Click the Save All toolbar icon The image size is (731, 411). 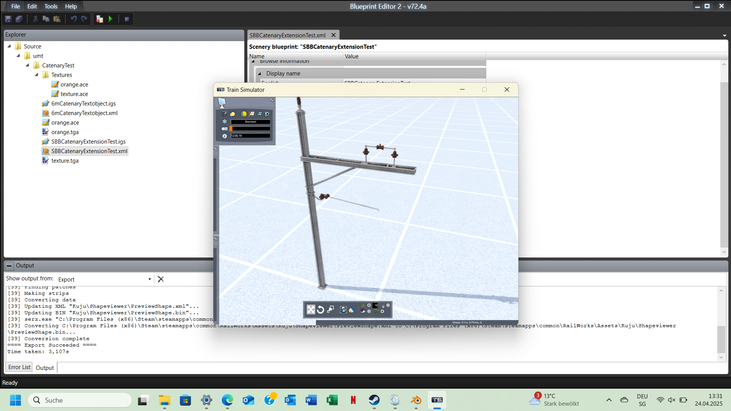point(19,19)
